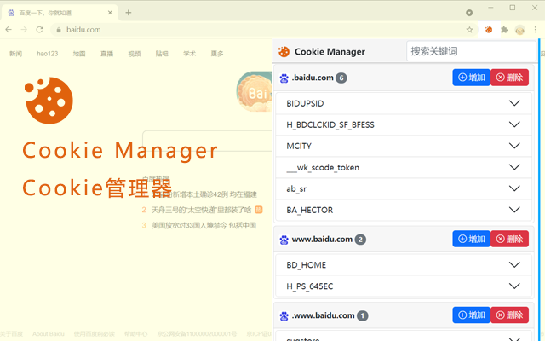This screenshot has height=341, width=545.
Task: Open the hao123 link on the Baidu page
Action: 48,54
